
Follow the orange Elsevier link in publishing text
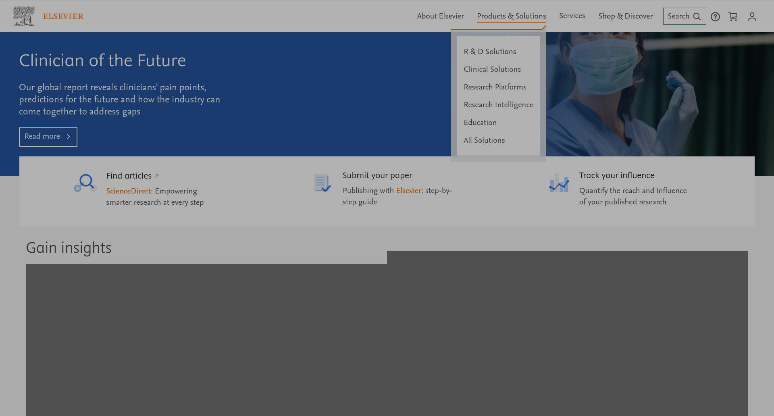coord(408,191)
